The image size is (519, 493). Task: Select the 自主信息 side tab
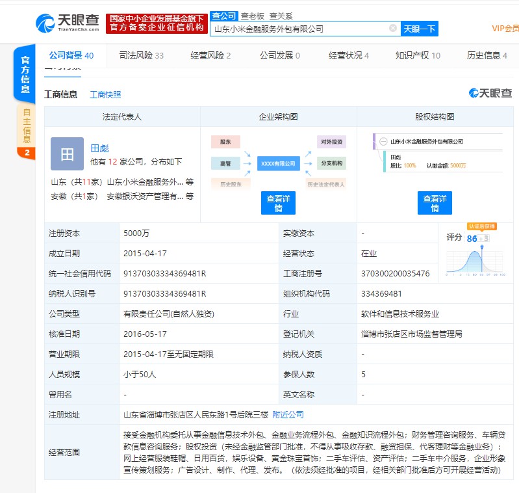(27, 126)
